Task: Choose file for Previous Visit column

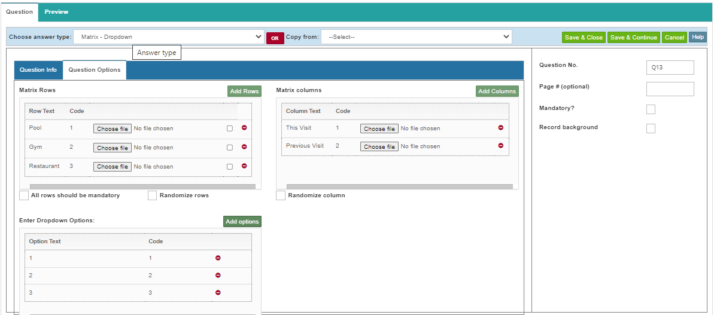Action: [x=379, y=146]
